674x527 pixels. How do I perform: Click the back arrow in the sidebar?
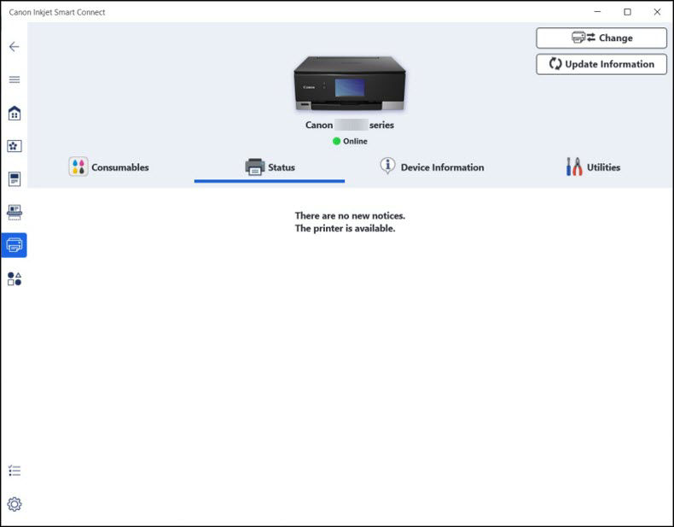pyautogui.click(x=14, y=46)
